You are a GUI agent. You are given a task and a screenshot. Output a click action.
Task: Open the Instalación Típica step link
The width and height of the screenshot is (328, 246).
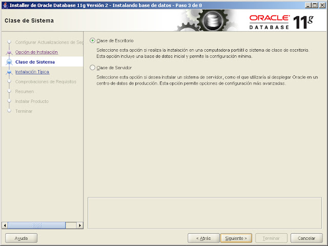[32, 72]
